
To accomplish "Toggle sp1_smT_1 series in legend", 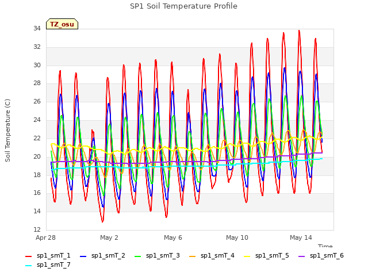I will (x=48, y=255).
